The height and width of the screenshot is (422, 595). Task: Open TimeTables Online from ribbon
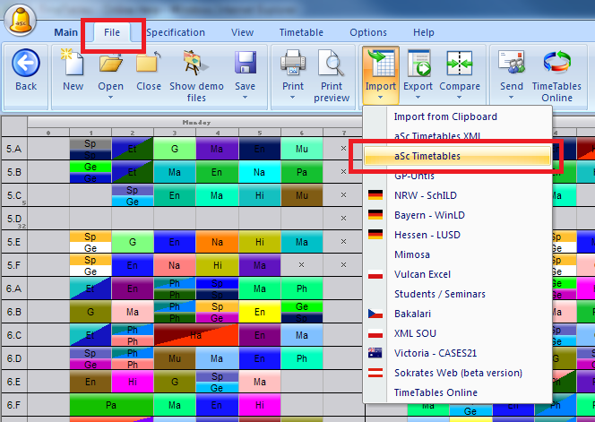pos(557,65)
